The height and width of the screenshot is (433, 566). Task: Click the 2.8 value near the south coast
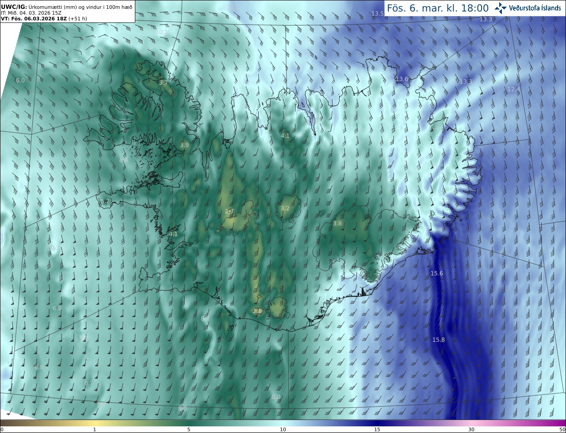[257, 311]
